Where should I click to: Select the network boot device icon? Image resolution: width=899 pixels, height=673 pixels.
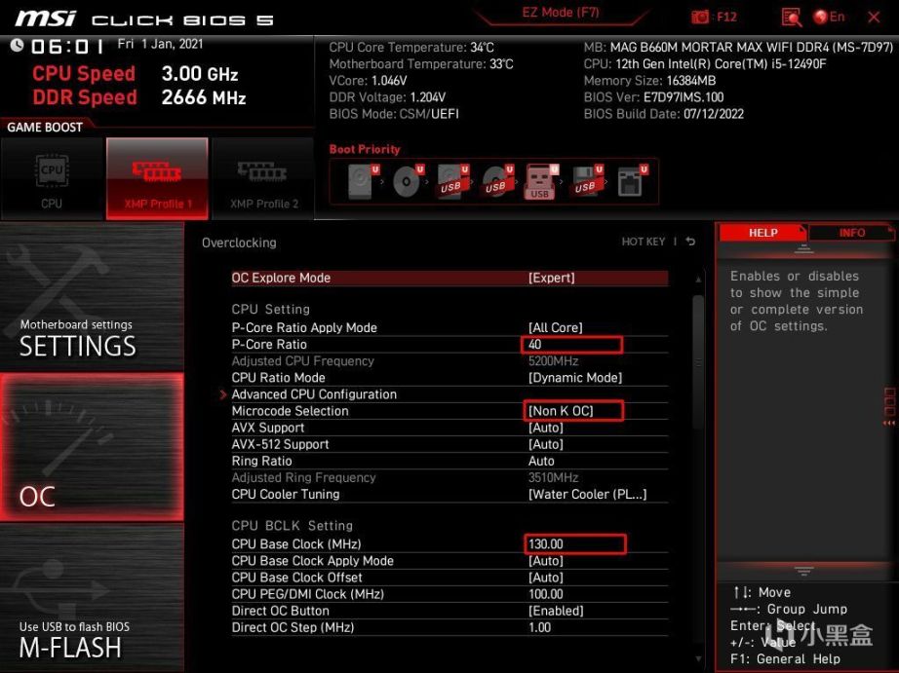pyautogui.click(x=632, y=181)
